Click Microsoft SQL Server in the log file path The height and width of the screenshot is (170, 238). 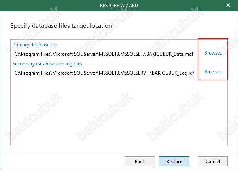click(74, 73)
